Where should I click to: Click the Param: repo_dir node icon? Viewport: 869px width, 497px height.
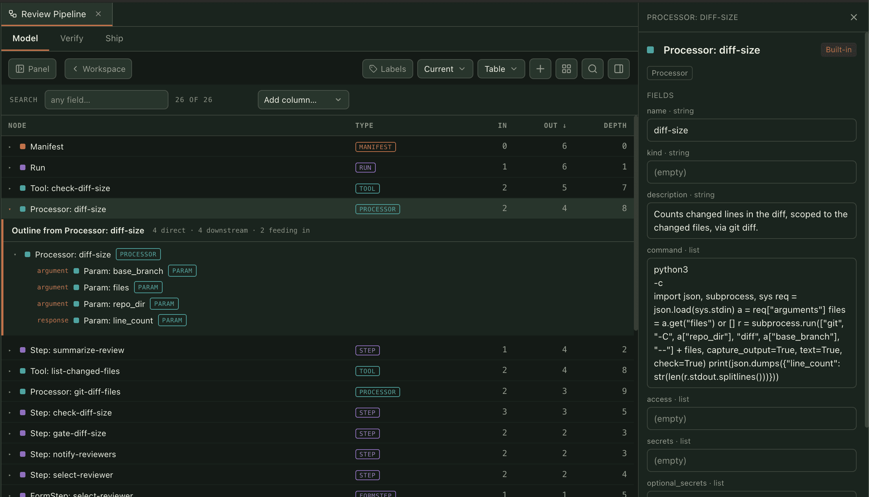point(76,304)
